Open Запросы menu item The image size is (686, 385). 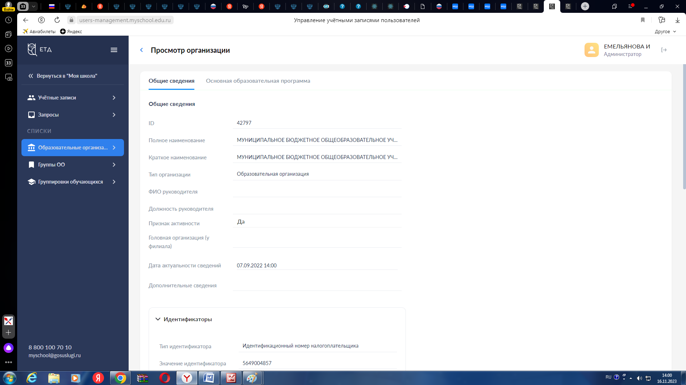[x=73, y=115]
